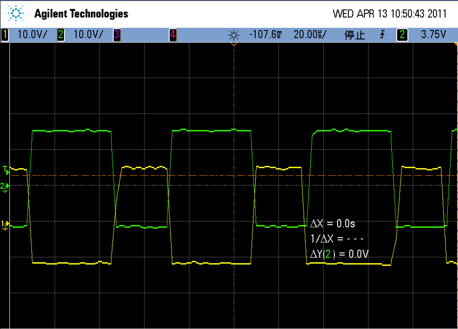The width and height of the screenshot is (458, 329).
Task: Select the yellow channel 1 badge
Action: [x=5, y=35]
